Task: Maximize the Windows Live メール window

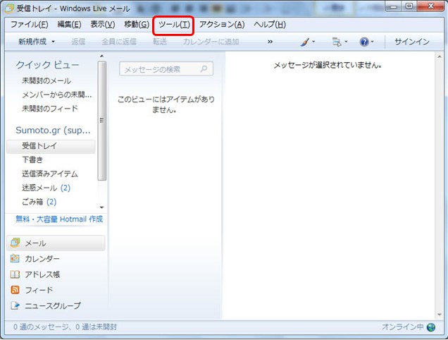Action: (x=409, y=6)
